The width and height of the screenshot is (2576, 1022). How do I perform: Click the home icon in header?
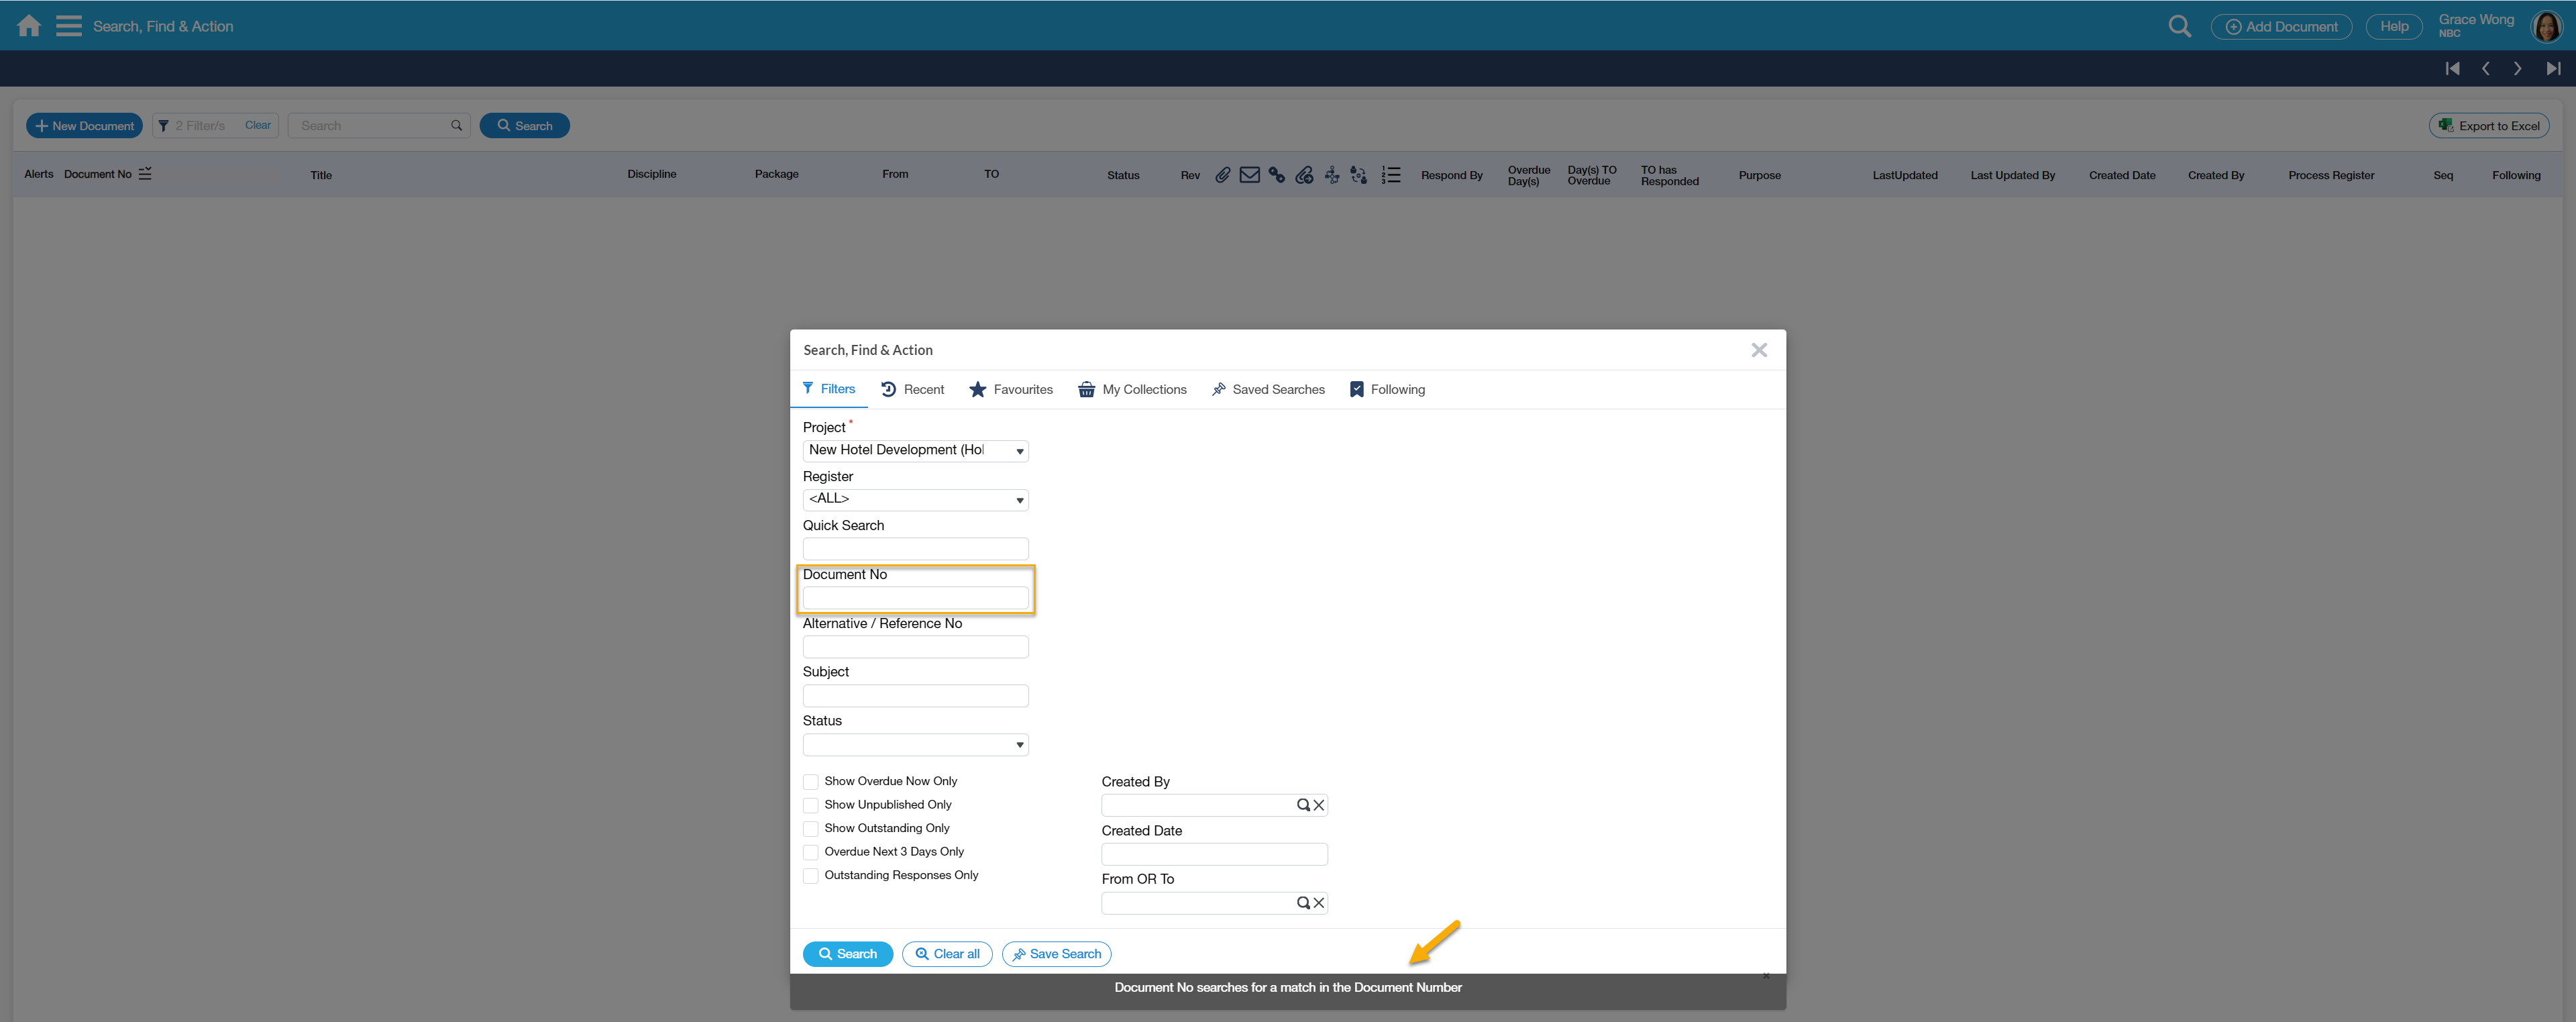pos(29,26)
